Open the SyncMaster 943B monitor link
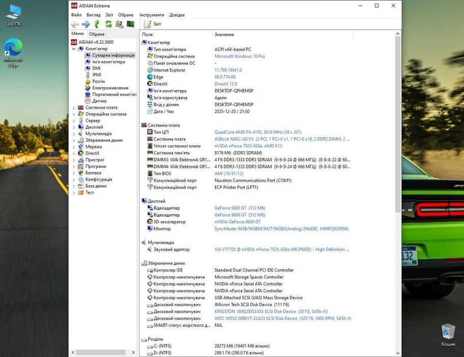 pyautogui.click(x=282, y=228)
